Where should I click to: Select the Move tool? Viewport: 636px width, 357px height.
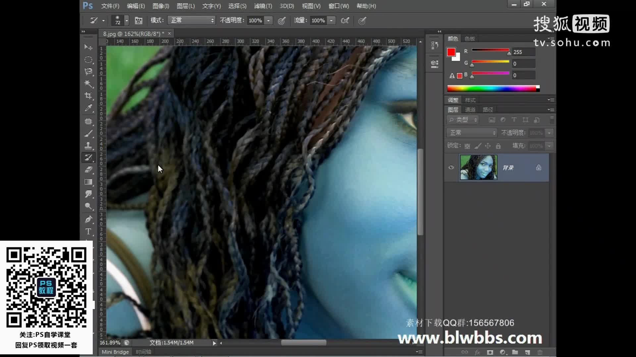pos(88,47)
